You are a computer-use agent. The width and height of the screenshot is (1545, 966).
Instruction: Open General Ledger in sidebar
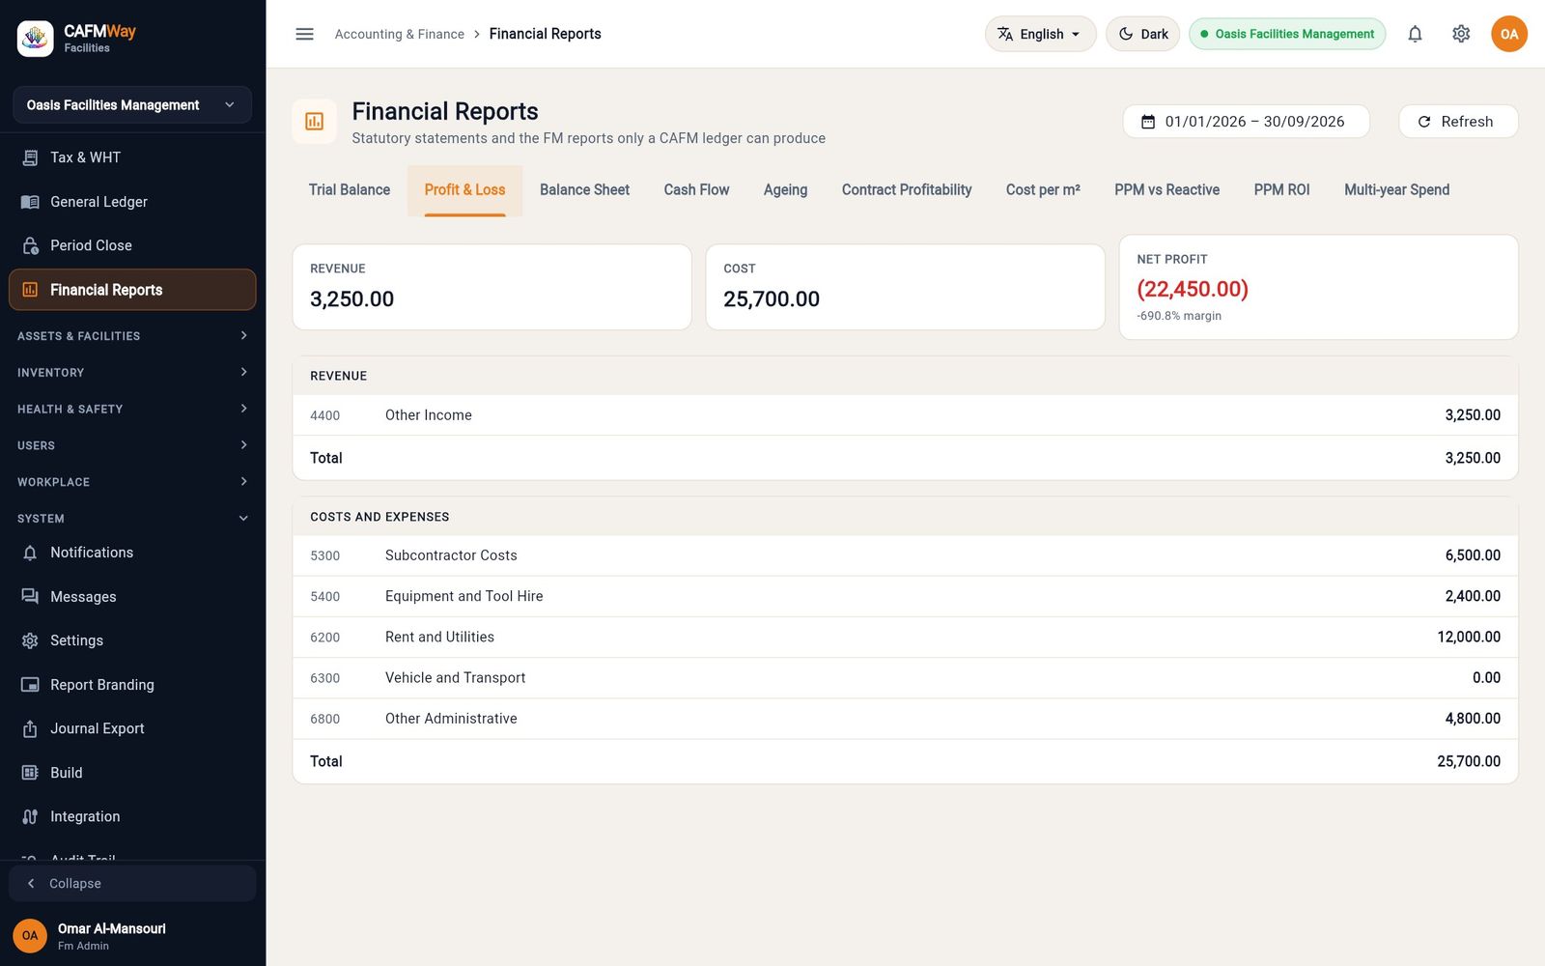[132, 202]
